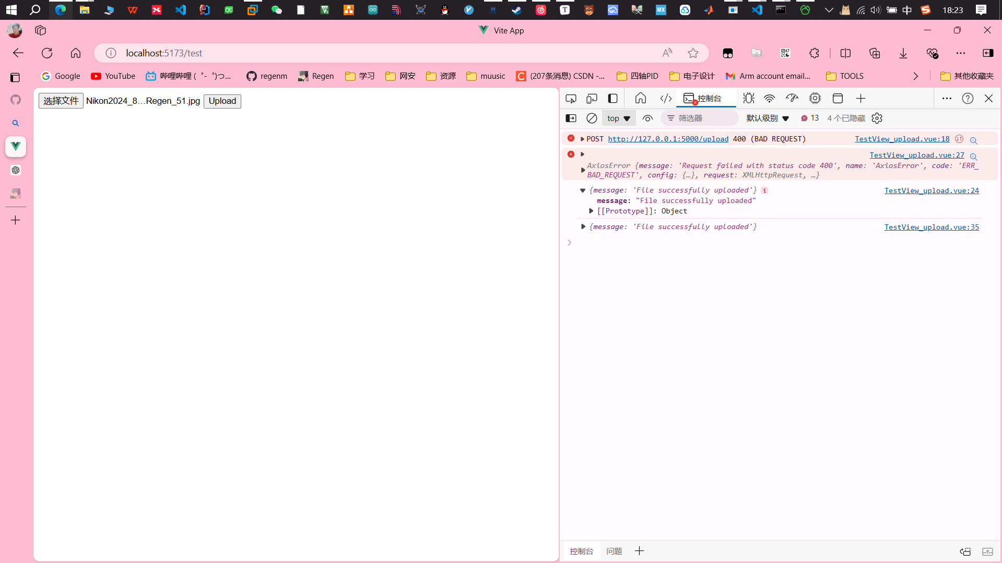Click the 13 issues counter badge
Image resolution: width=1002 pixels, height=563 pixels.
tap(810, 118)
